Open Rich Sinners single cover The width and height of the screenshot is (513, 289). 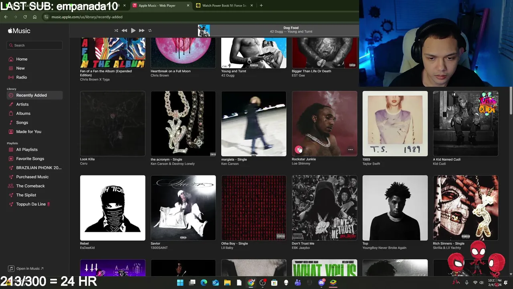466,208
